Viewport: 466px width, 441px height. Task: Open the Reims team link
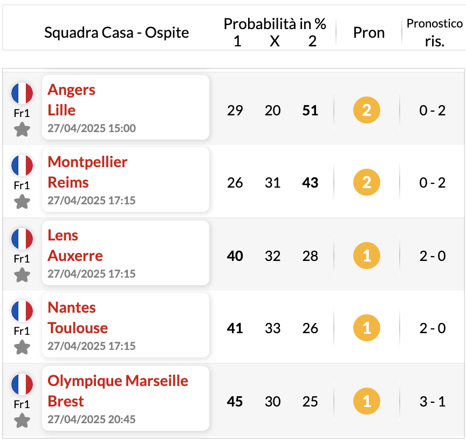point(68,182)
